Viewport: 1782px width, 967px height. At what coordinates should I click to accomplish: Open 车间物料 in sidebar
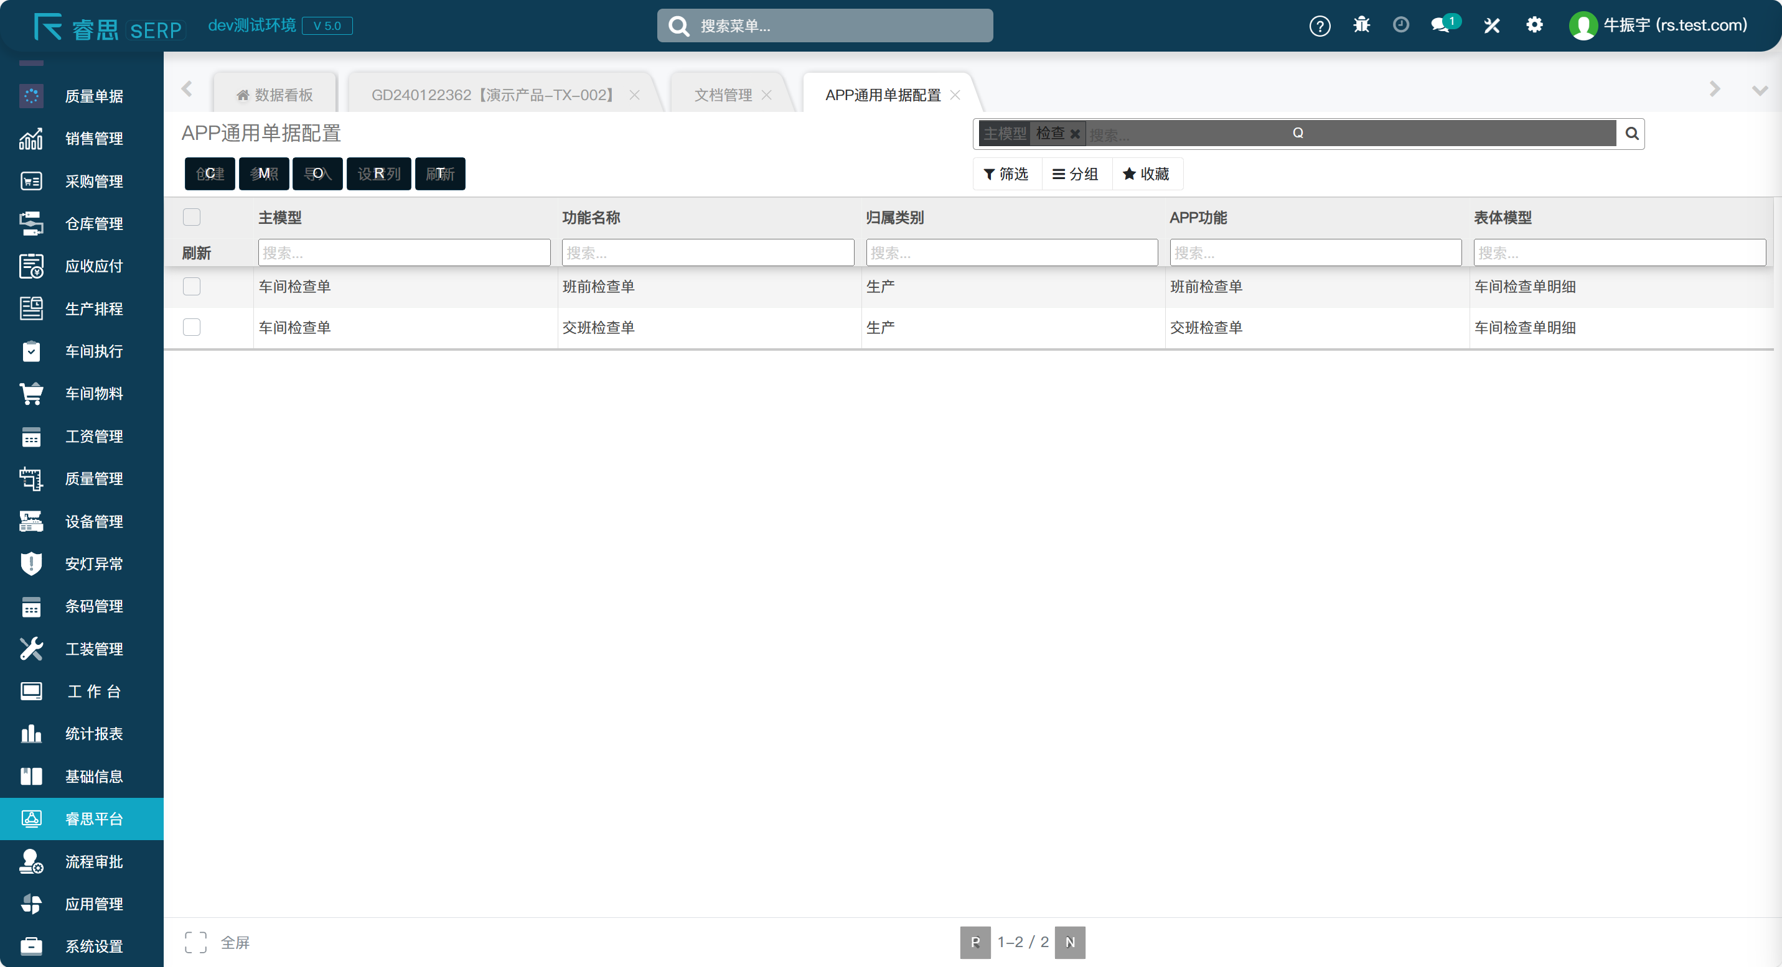93,393
